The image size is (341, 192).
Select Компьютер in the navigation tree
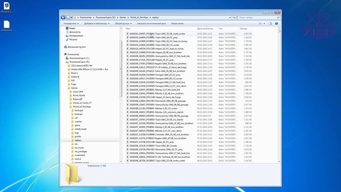(71, 54)
